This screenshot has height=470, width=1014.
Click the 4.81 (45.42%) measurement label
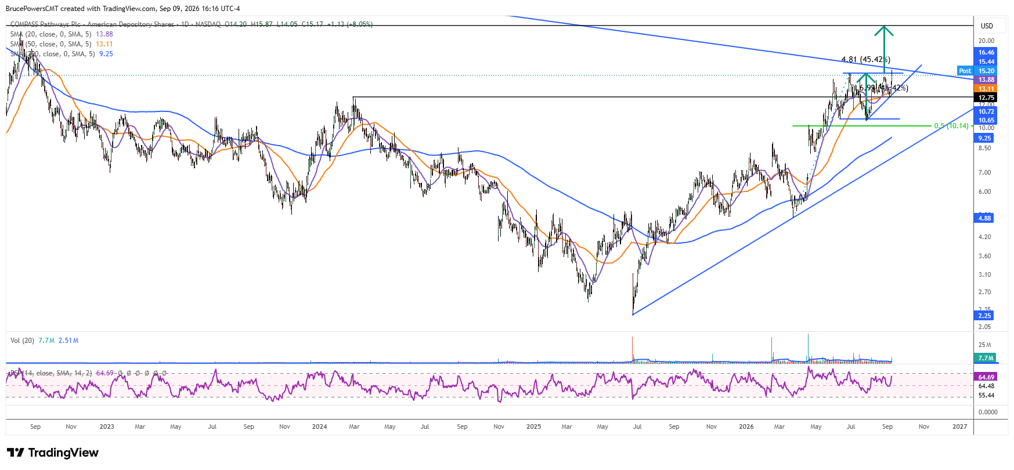[866, 59]
